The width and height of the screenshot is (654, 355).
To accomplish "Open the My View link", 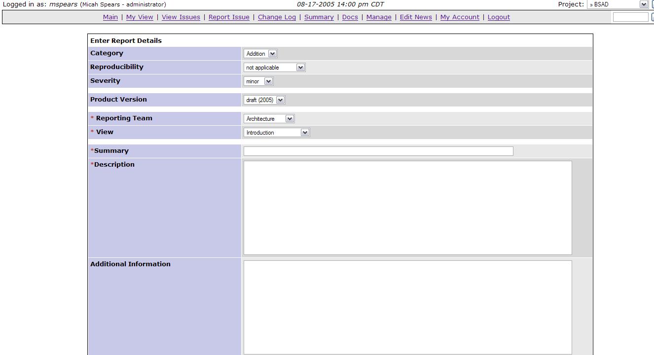I will (x=140, y=17).
